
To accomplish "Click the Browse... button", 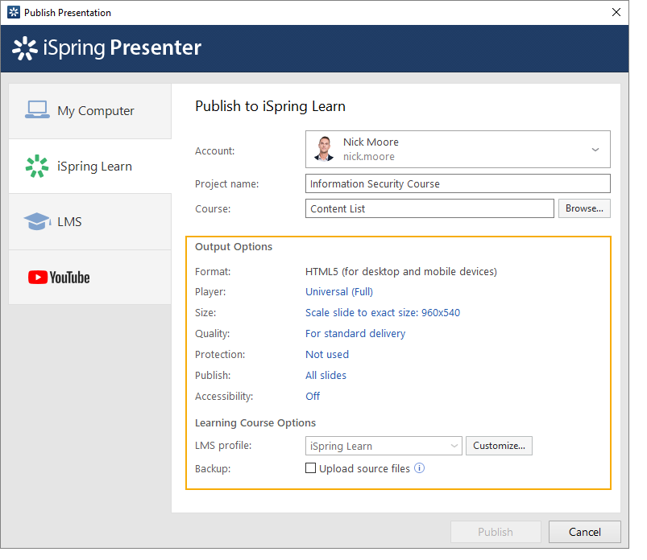I will [584, 208].
